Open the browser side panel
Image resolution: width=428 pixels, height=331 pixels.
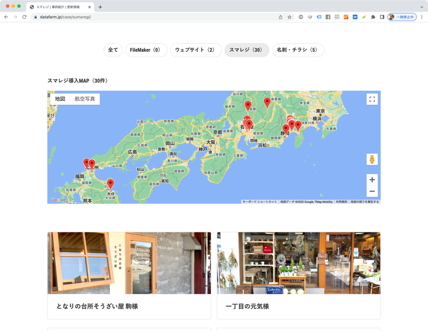[x=382, y=17]
